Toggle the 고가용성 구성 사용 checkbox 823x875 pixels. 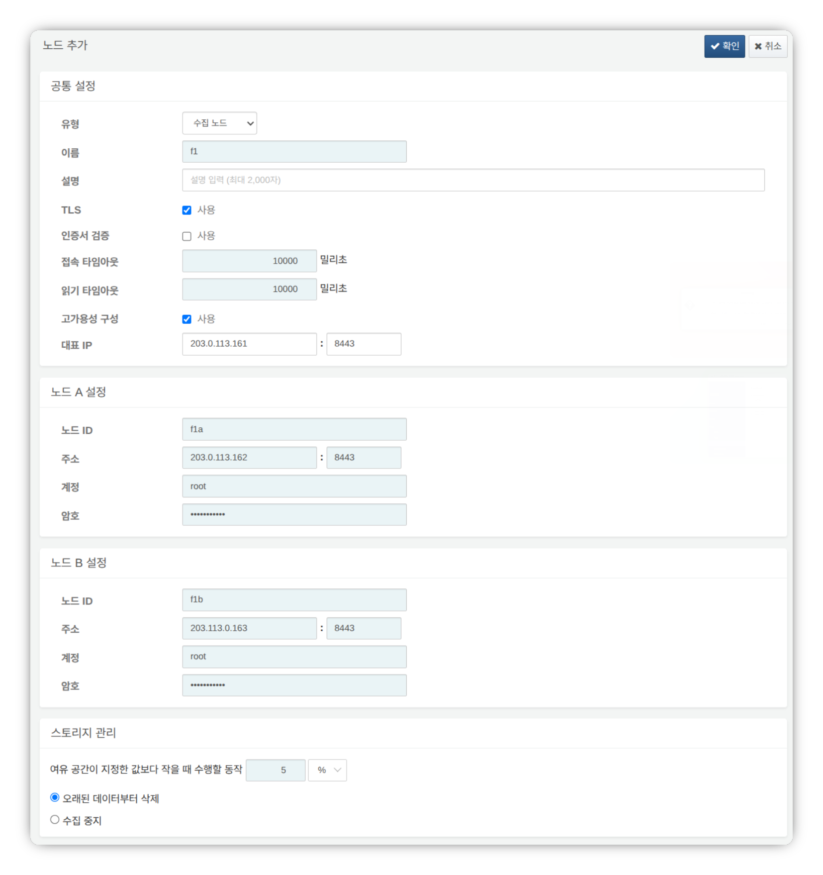[186, 319]
